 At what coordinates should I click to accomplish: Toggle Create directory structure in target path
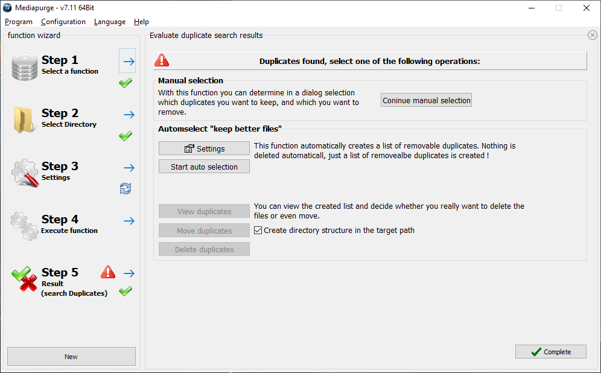pos(258,231)
